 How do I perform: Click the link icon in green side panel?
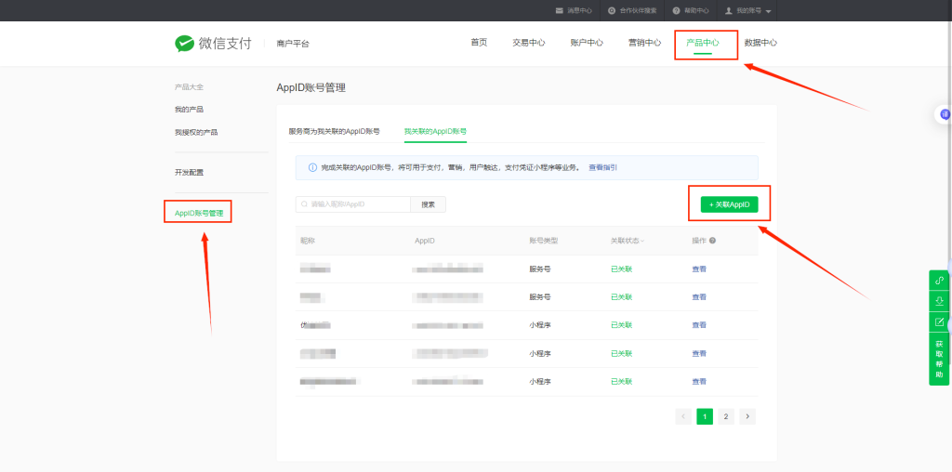[x=939, y=281]
